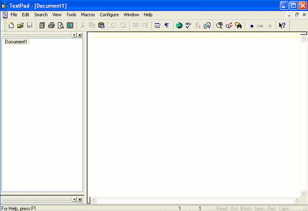
Task: Click View in Web Browser globe icon
Action: pos(179,26)
